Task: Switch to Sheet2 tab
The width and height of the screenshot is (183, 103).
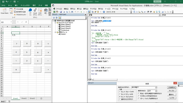Action: 24,98
